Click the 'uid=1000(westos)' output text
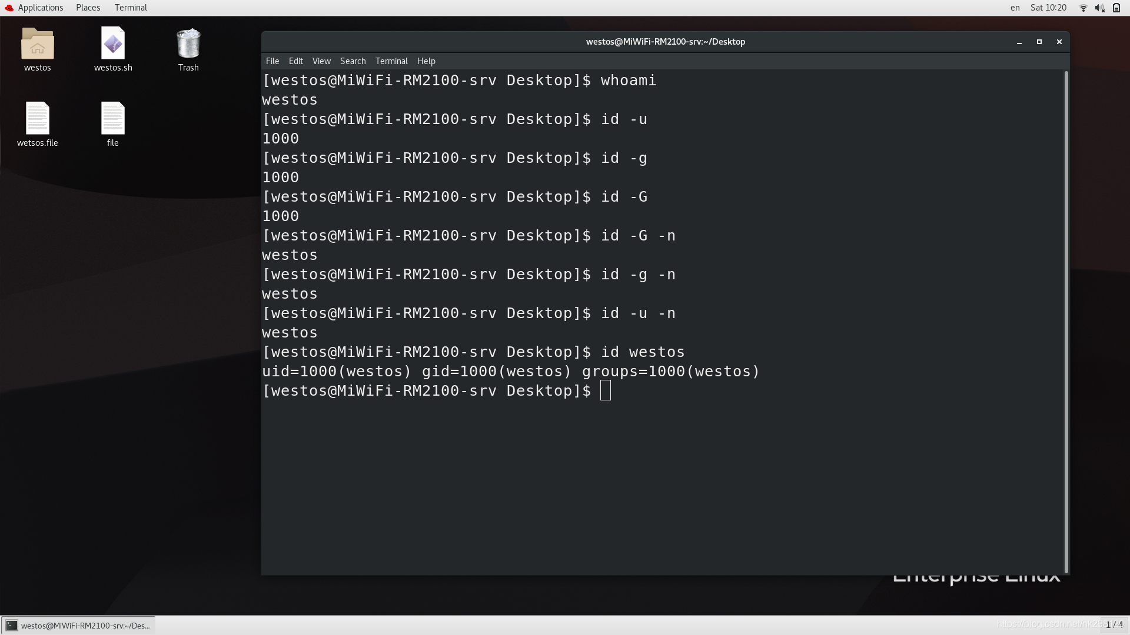This screenshot has width=1130, height=635. (337, 372)
